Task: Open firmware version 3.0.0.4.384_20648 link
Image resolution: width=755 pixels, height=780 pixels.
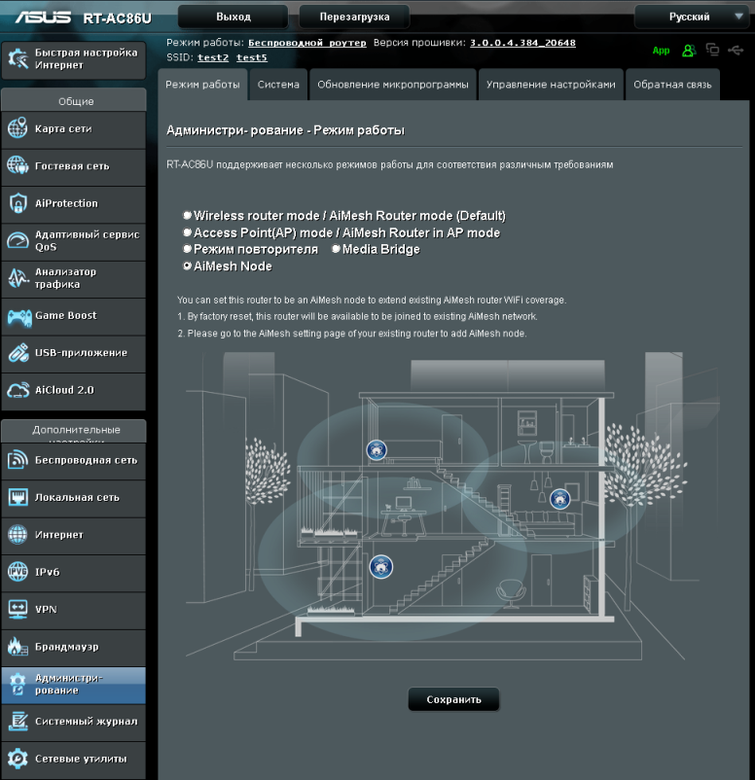Action: (522, 43)
